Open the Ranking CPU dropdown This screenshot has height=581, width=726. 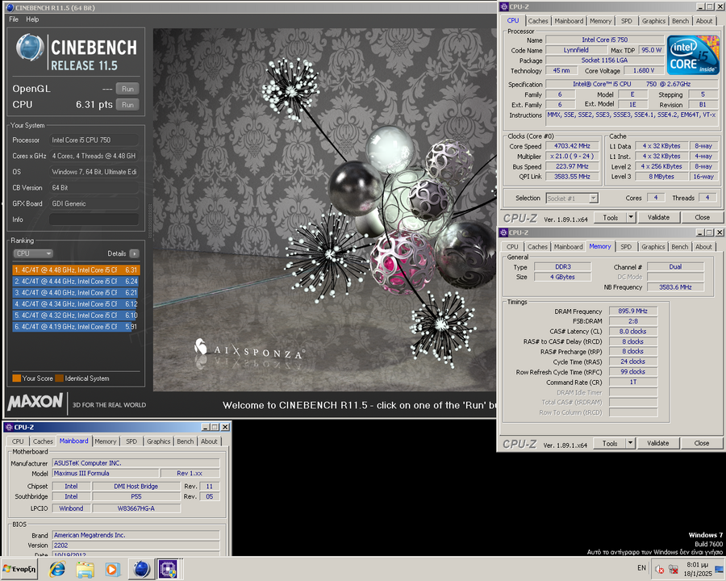tap(33, 253)
